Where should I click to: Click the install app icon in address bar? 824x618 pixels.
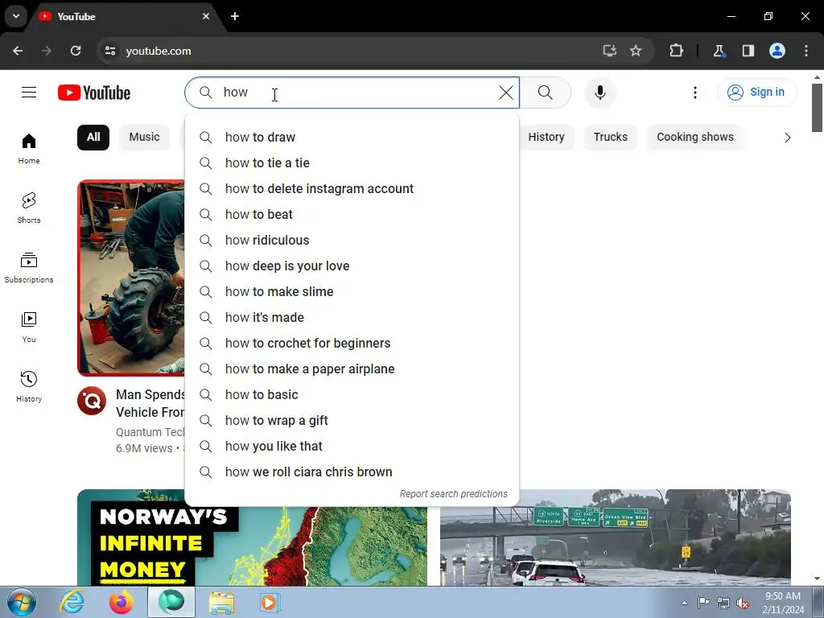[x=610, y=51]
